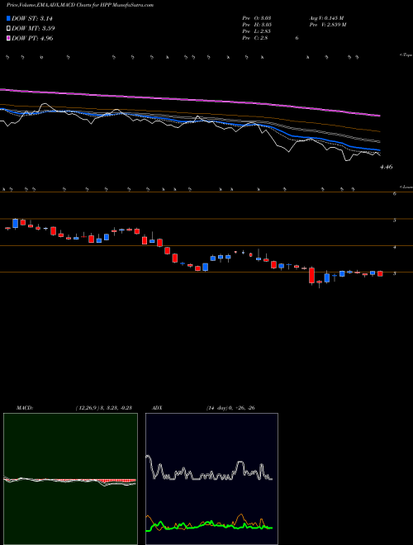Select the 'DOW MT: 3.59' legend label
The width and height of the screenshot is (413, 545).
click(33, 28)
